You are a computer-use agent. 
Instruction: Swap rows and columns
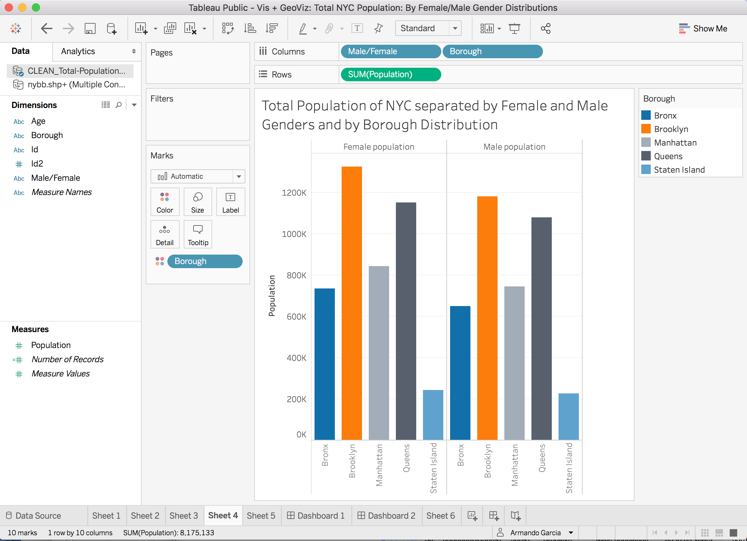pyautogui.click(x=228, y=28)
